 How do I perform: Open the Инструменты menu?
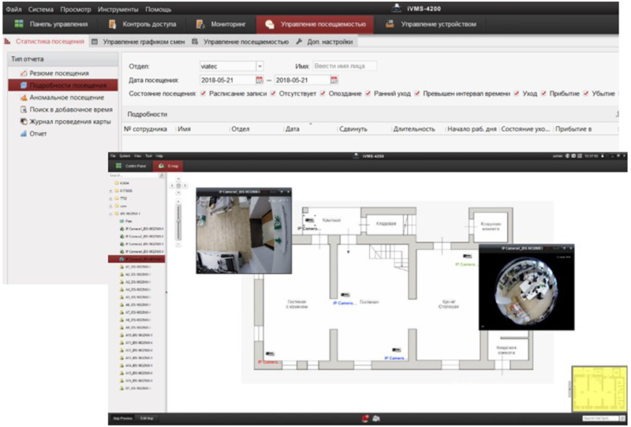pos(118,9)
